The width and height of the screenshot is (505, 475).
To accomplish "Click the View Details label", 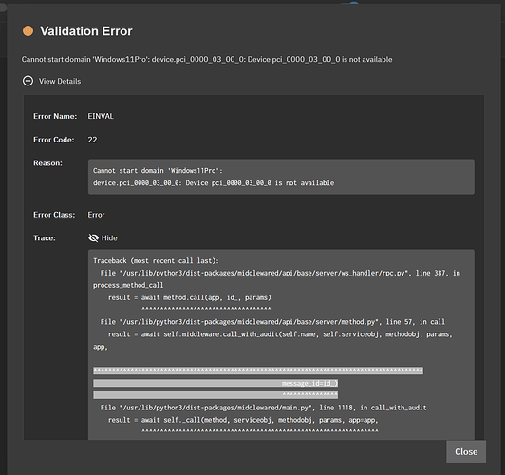I will click(x=60, y=81).
